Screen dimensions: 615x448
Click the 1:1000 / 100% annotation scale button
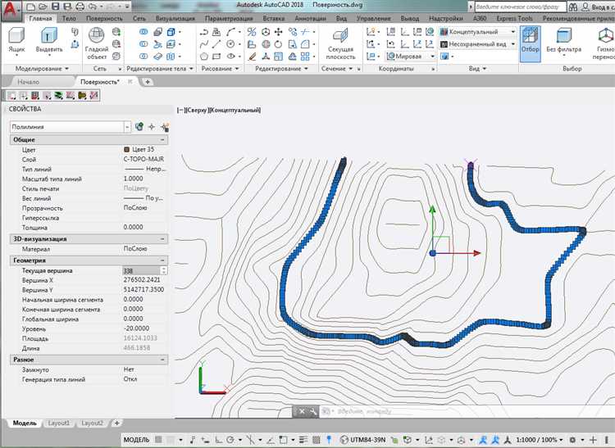click(x=539, y=440)
